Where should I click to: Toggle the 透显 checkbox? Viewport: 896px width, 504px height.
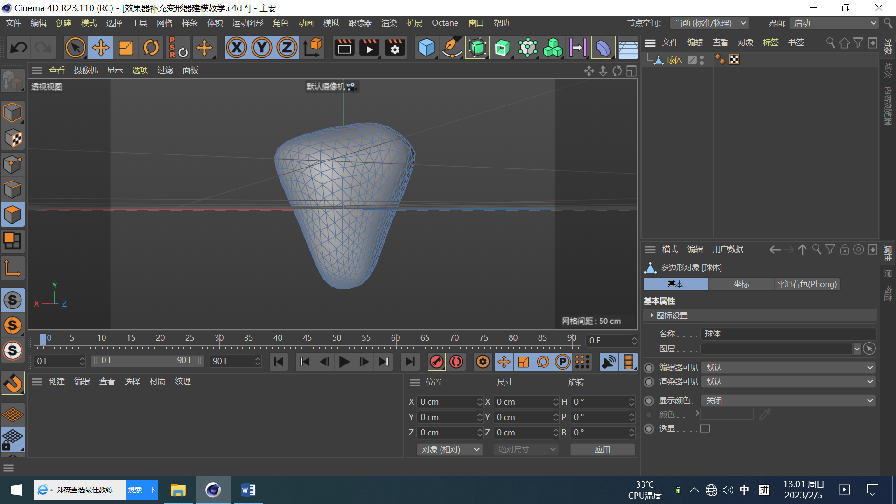(705, 428)
